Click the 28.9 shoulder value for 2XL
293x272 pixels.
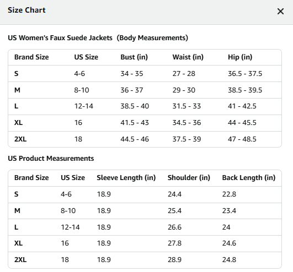174,259
